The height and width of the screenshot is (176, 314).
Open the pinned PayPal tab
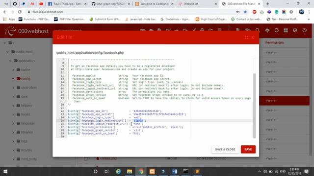point(24,4)
